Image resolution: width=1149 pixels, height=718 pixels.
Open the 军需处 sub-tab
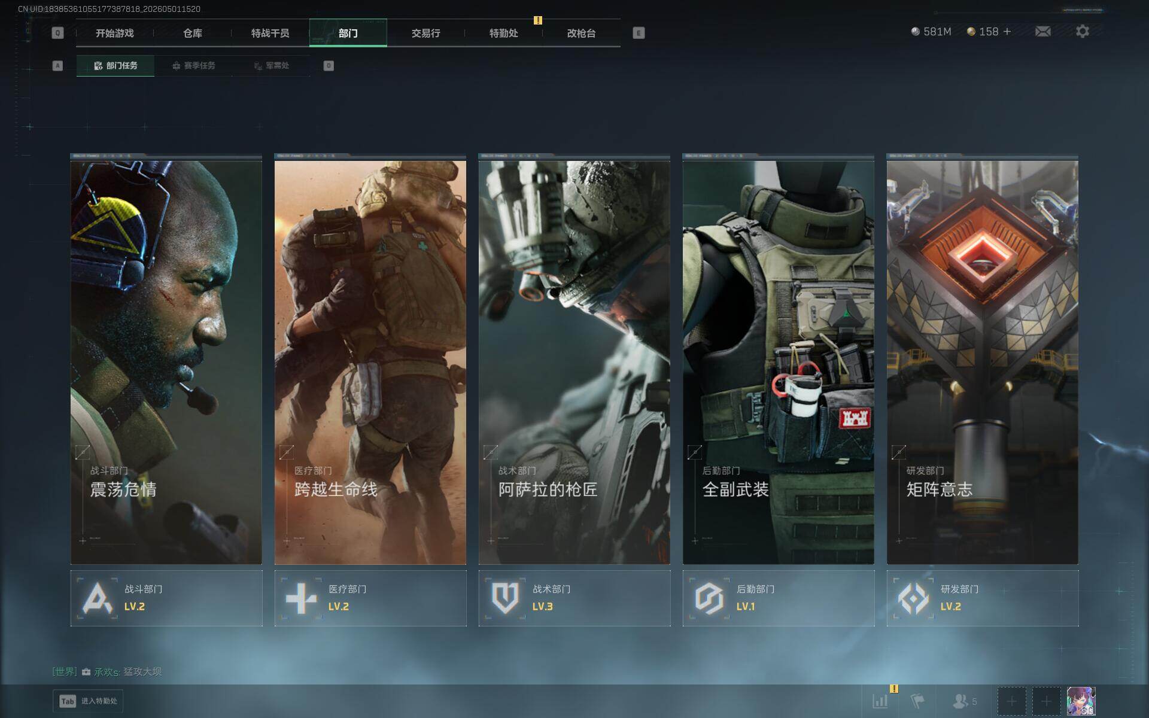[271, 66]
